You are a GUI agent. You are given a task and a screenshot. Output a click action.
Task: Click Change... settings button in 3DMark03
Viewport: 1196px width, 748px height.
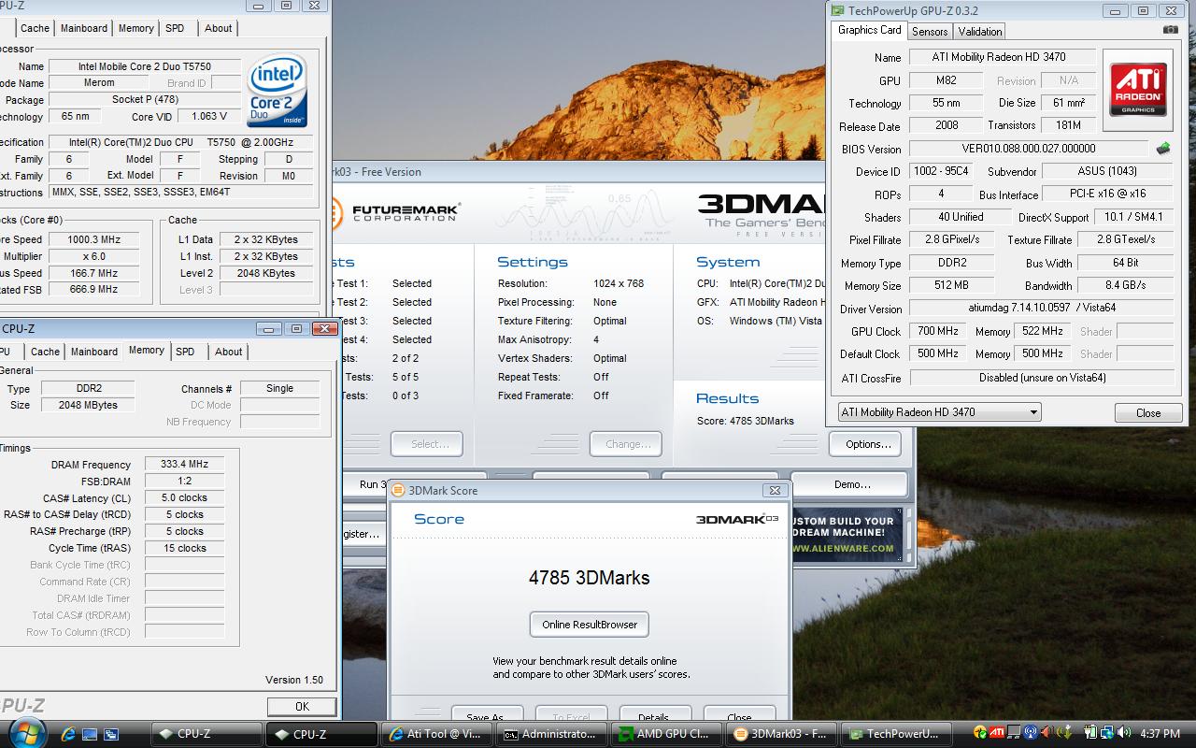coord(626,444)
